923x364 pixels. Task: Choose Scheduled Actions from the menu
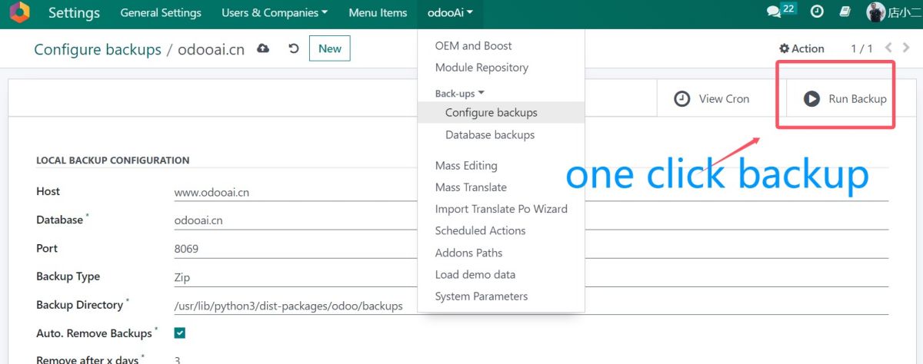480,230
